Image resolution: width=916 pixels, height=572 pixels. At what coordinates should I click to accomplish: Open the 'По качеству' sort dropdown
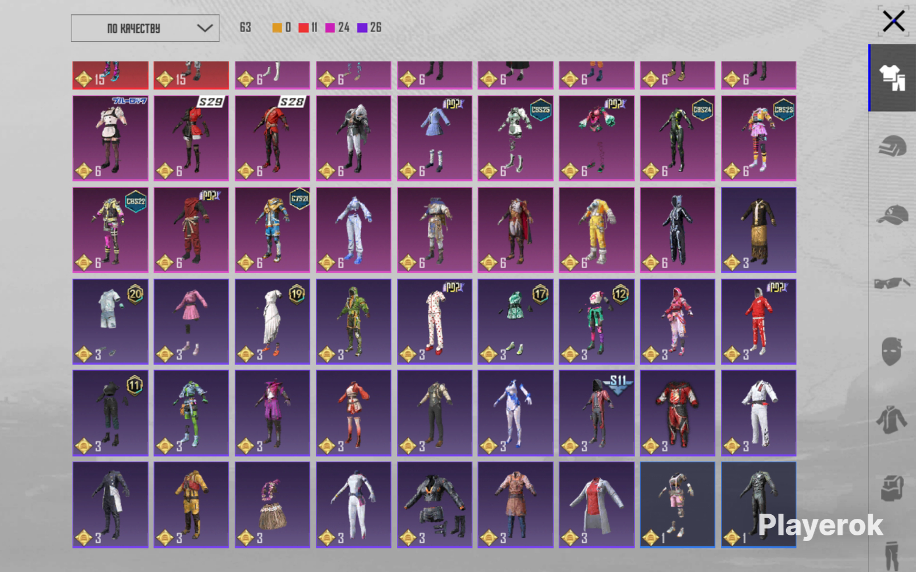(145, 28)
